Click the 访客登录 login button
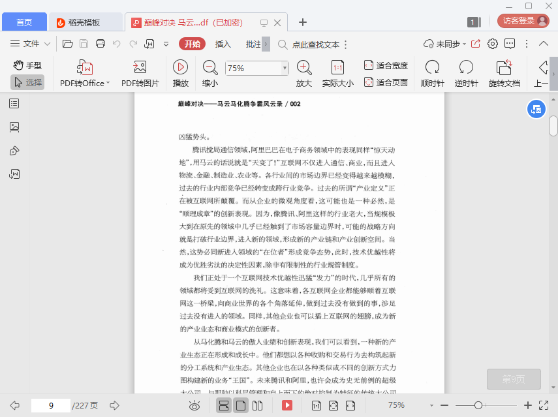Image resolution: width=558 pixels, height=417 pixels. pyautogui.click(x=523, y=21)
